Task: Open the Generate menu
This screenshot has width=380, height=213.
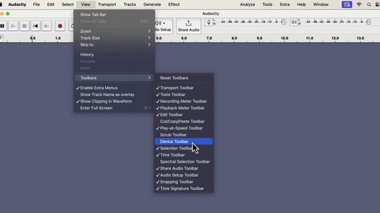Action: [x=152, y=4]
